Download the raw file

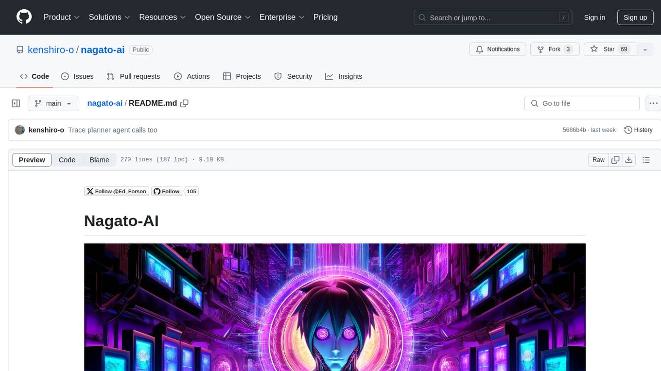pos(628,160)
